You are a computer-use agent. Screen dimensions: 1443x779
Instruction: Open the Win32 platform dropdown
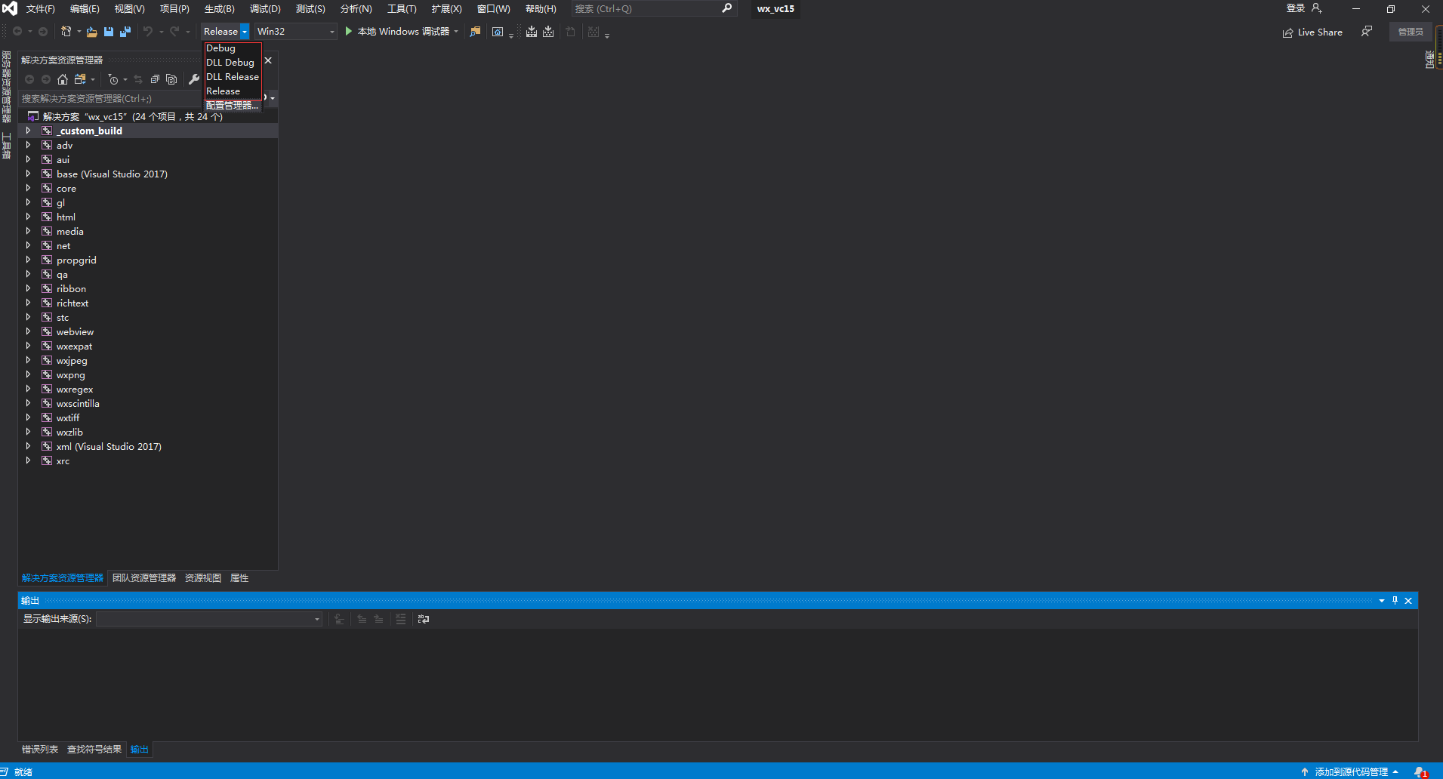pos(332,32)
